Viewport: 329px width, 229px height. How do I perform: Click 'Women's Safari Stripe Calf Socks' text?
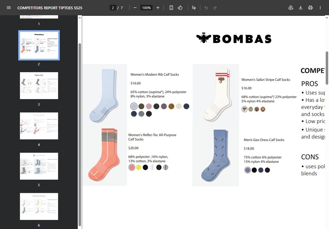click(x=266, y=80)
